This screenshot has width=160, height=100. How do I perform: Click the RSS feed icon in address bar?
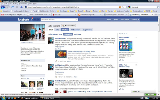120,7
